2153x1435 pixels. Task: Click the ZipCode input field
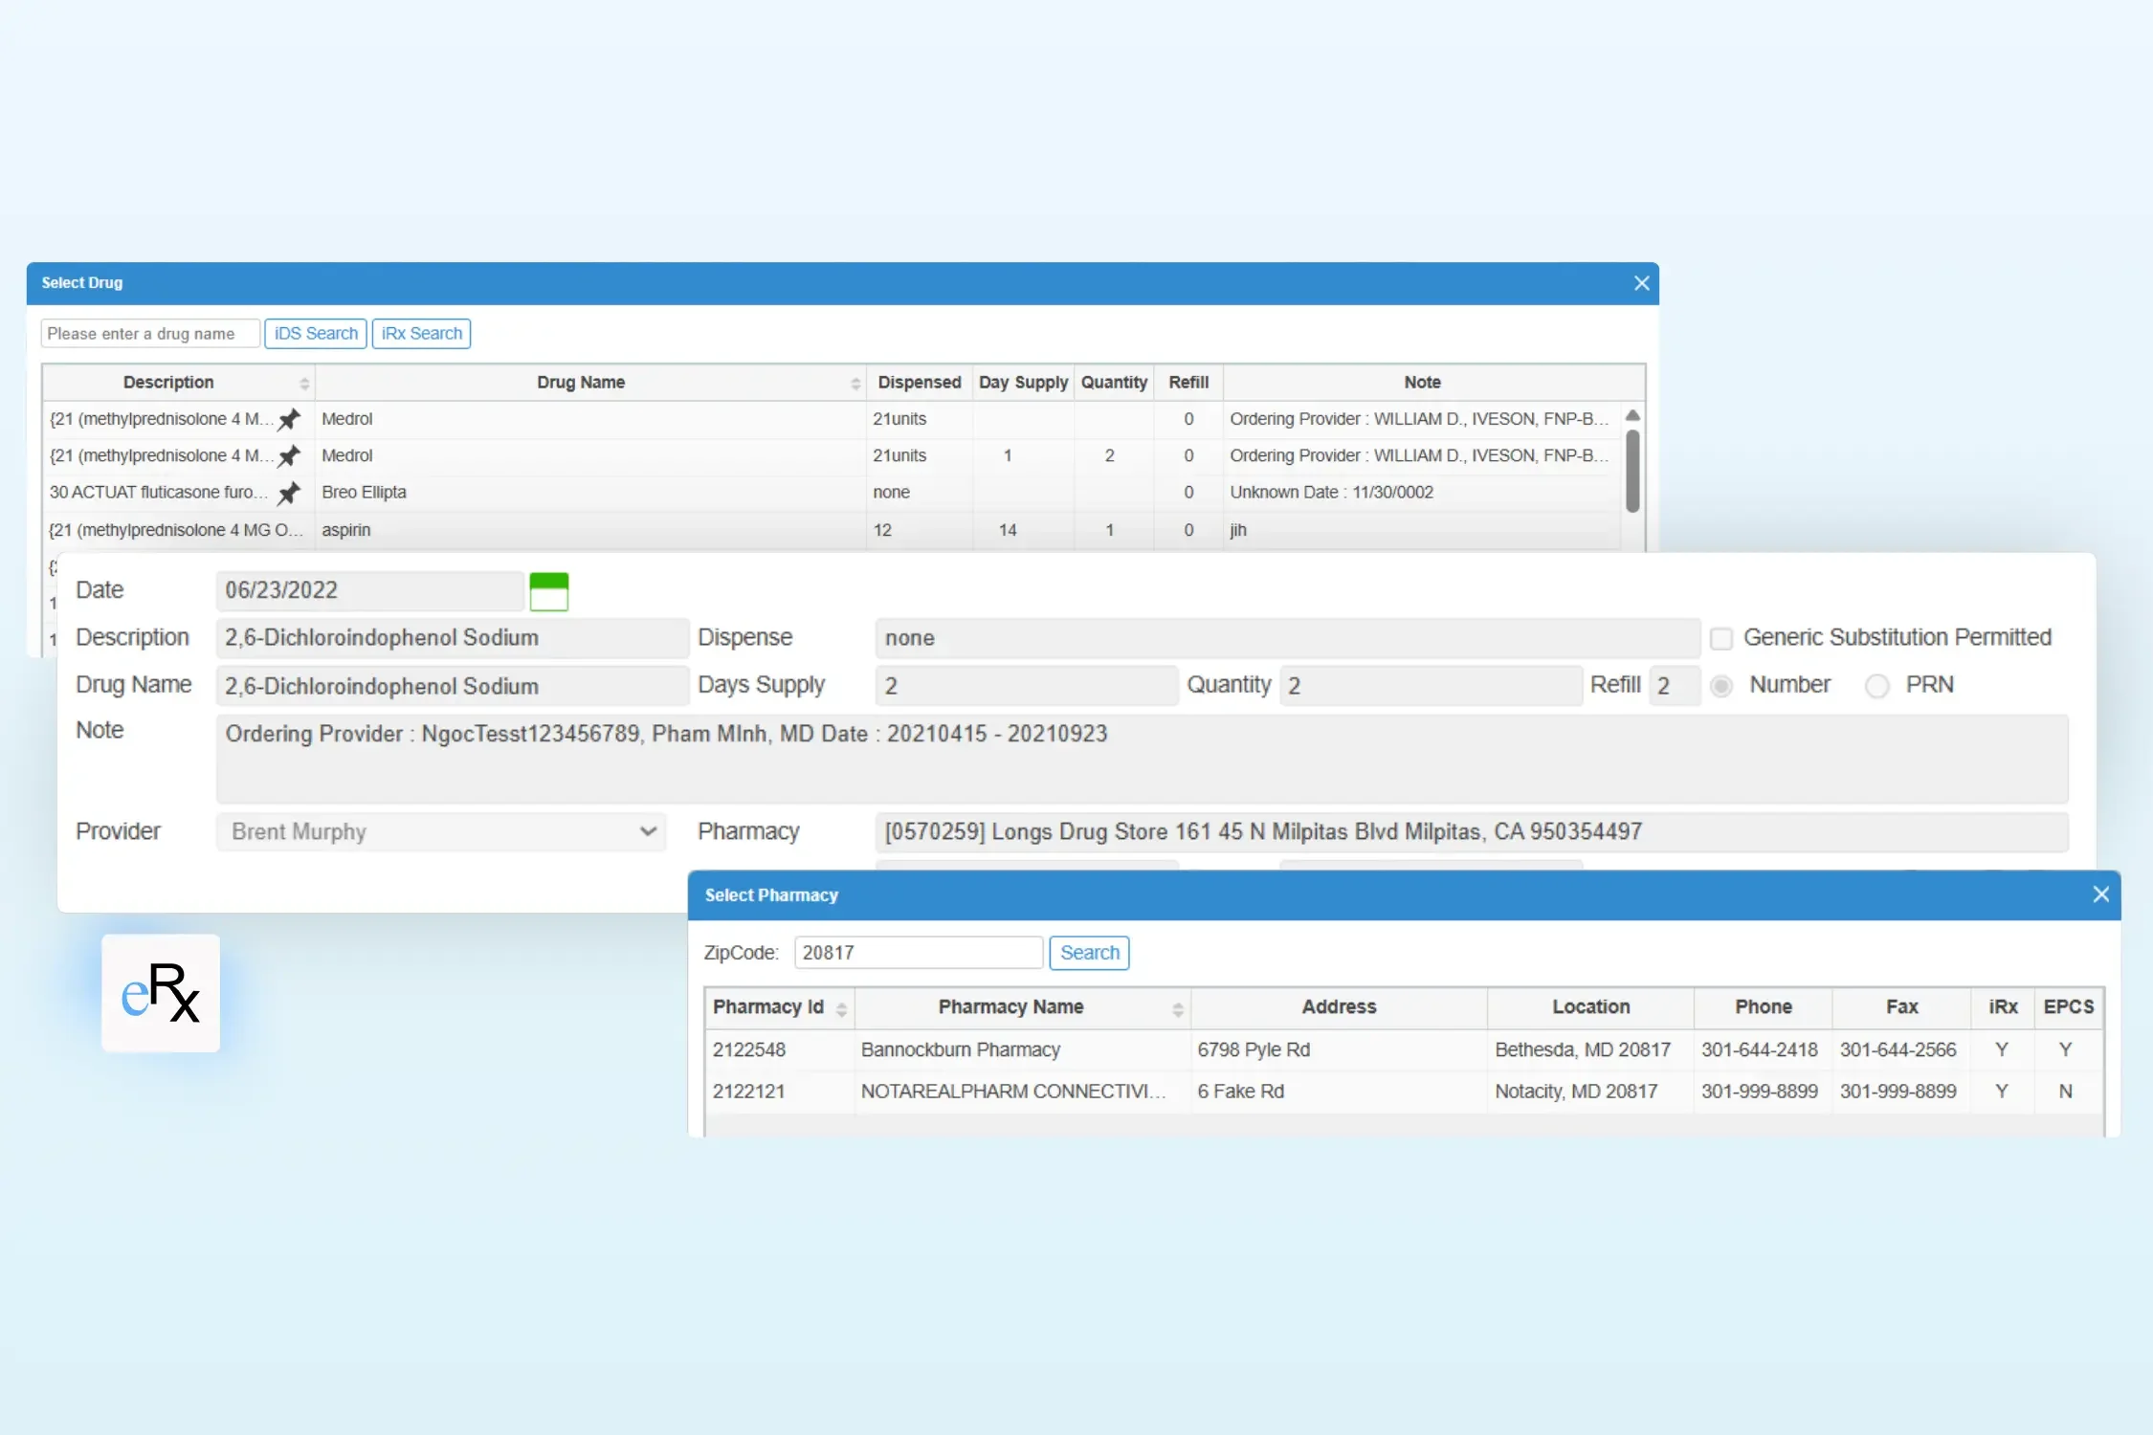tap(918, 952)
